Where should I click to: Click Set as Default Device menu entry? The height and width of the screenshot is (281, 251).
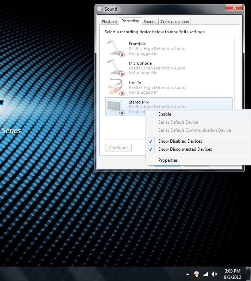point(198,122)
